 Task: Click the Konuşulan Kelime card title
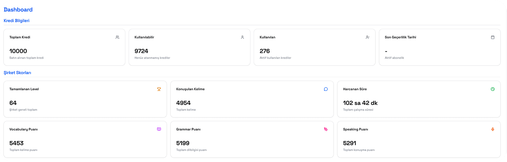pyautogui.click(x=190, y=89)
